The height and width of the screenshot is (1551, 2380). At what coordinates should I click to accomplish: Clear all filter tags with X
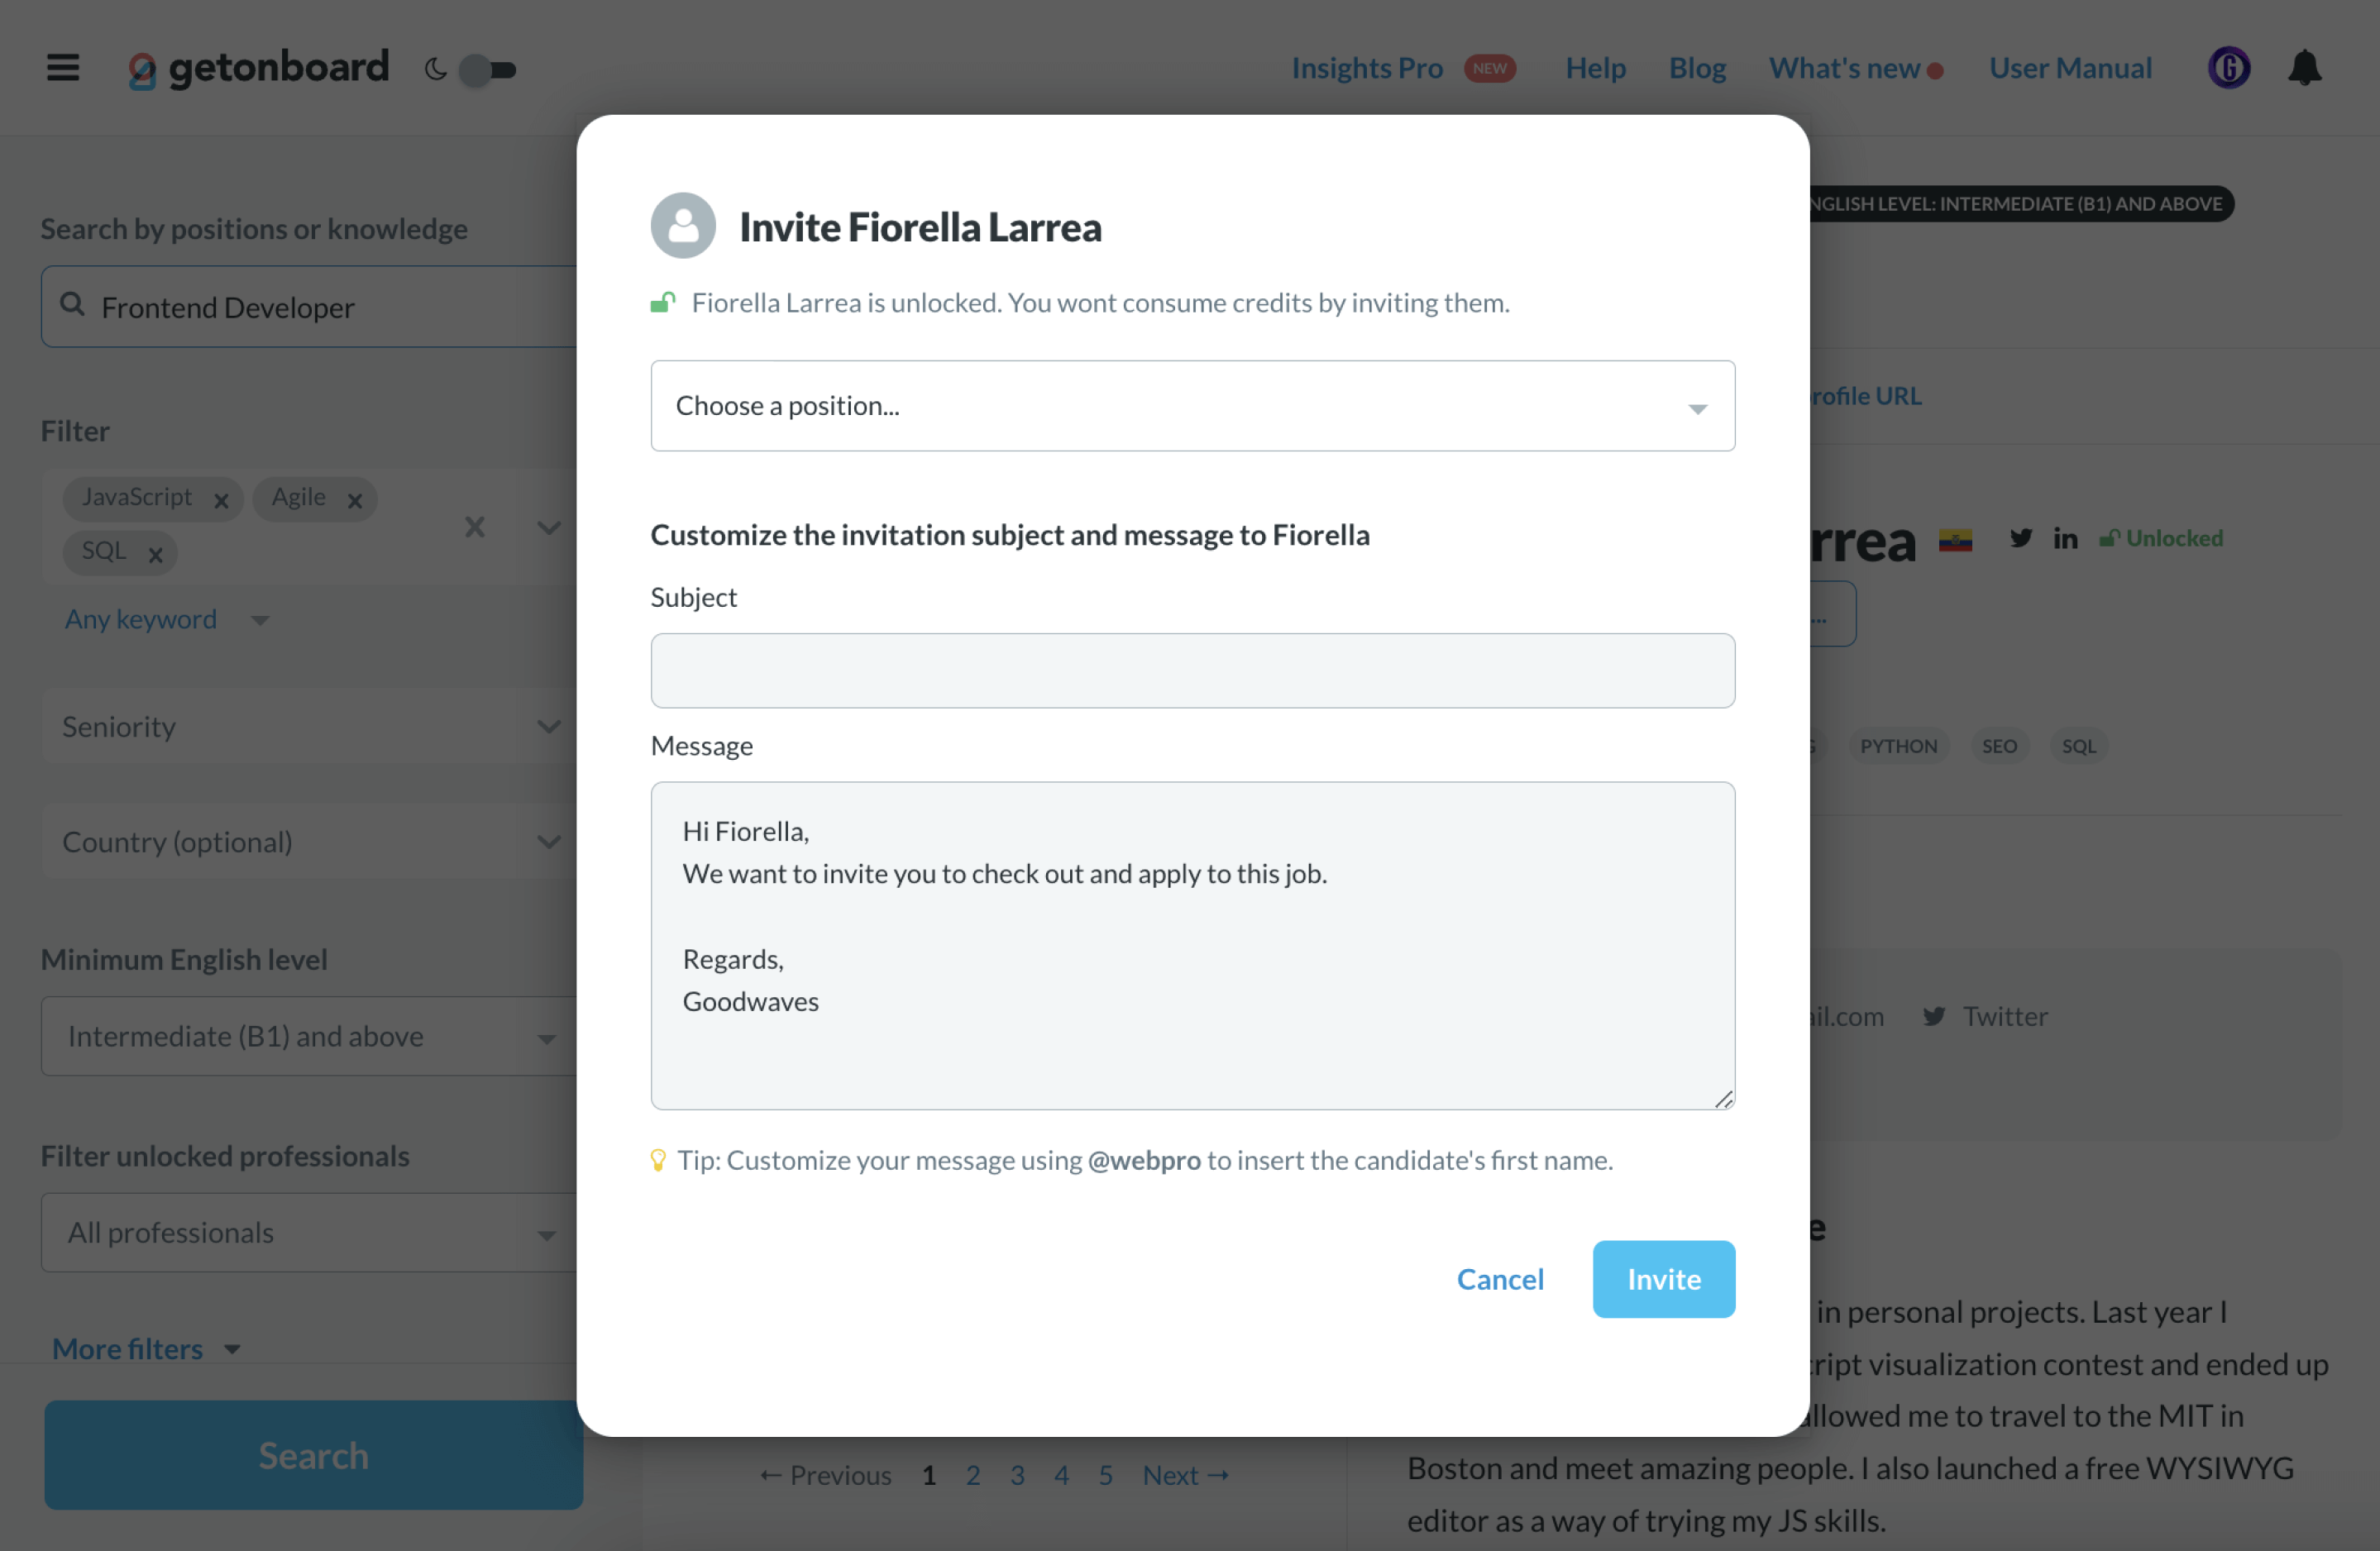click(x=474, y=527)
